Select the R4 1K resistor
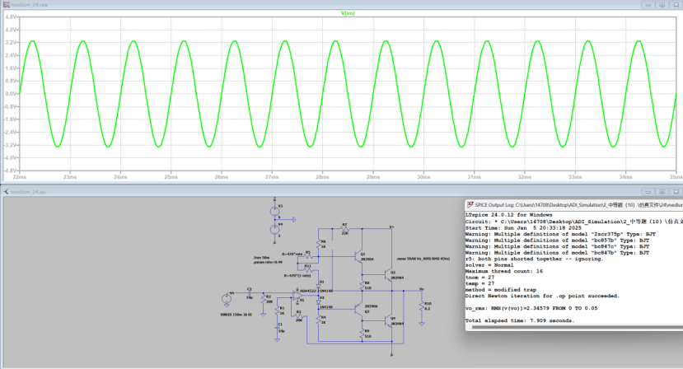683x369 pixels. (x=318, y=320)
